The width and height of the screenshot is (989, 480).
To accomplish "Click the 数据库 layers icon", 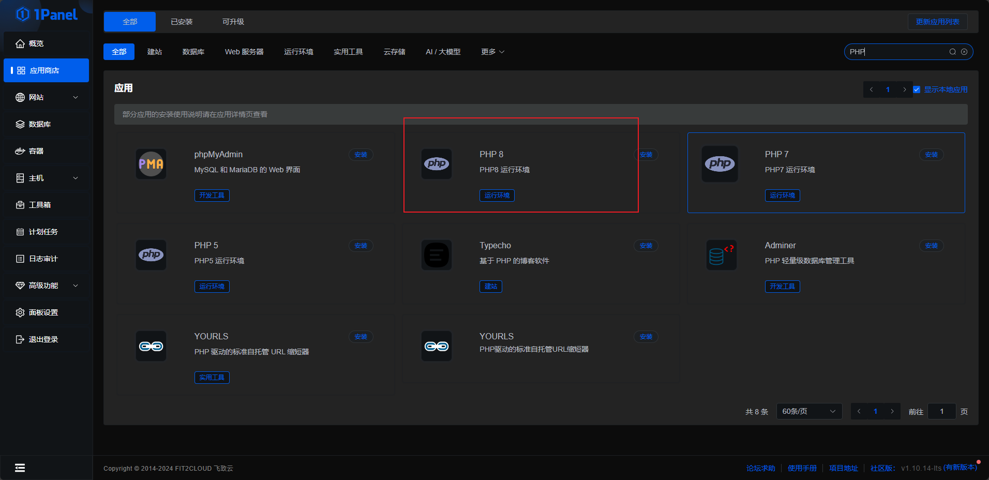I will coord(20,124).
